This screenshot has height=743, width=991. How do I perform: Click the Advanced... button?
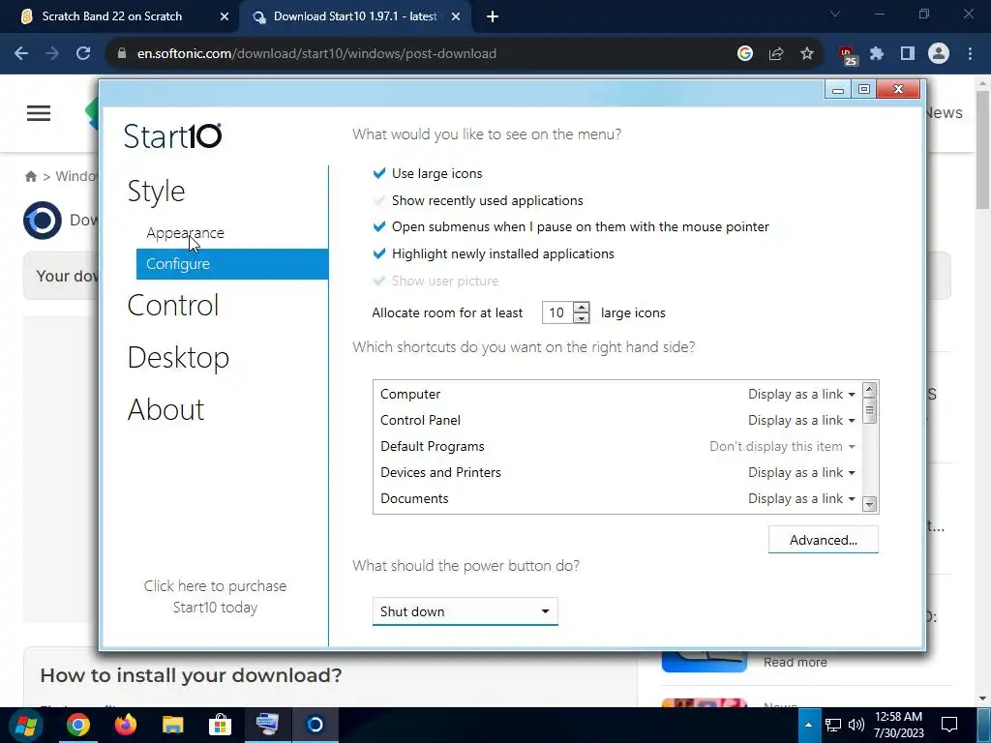(823, 540)
